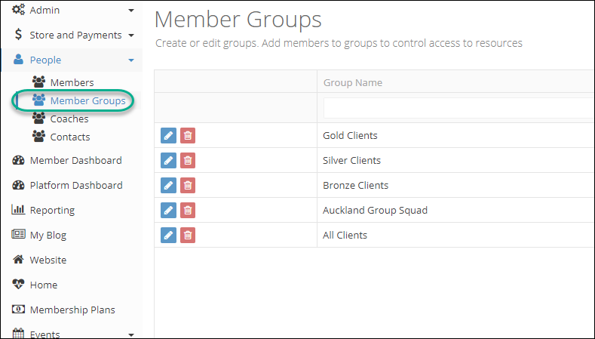Edit the Auckland Group Squad group

pos(168,210)
